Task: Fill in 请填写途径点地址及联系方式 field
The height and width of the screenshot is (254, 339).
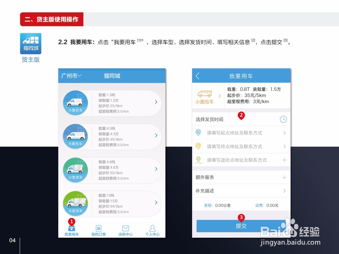Action: (x=237, y=160)
